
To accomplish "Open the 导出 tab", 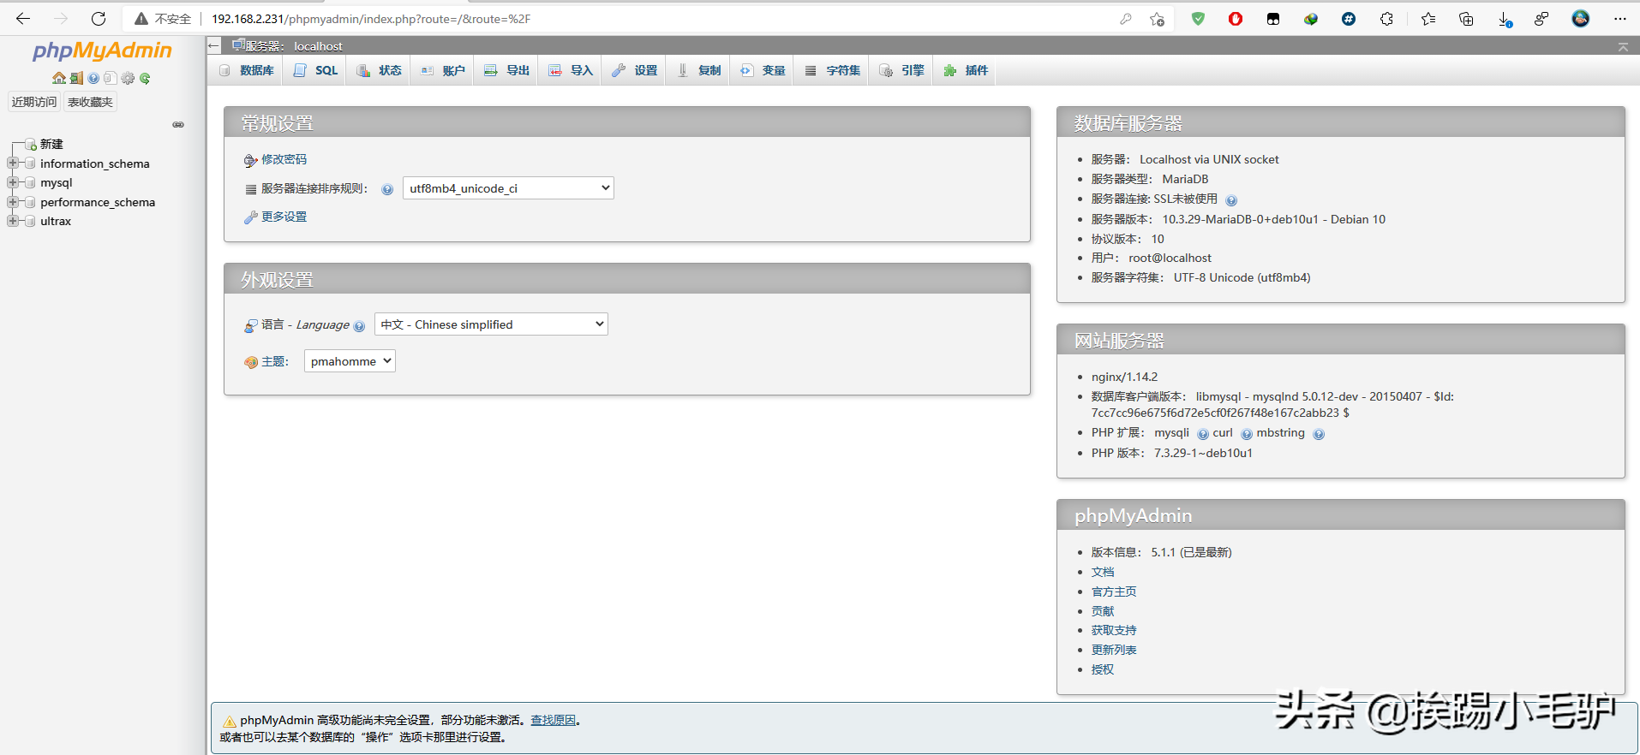I will (x=506, y=70).
